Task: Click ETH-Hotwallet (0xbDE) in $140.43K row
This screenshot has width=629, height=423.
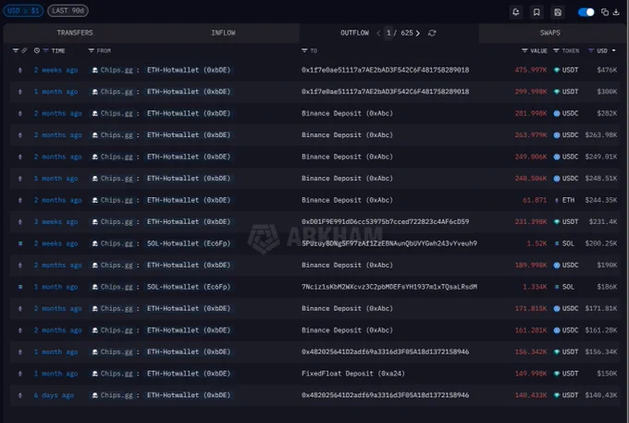Action: (189, 395)
